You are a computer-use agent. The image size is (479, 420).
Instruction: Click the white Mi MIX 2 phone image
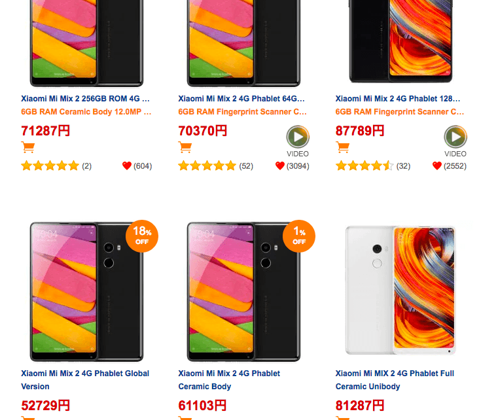tap(400, 291)
